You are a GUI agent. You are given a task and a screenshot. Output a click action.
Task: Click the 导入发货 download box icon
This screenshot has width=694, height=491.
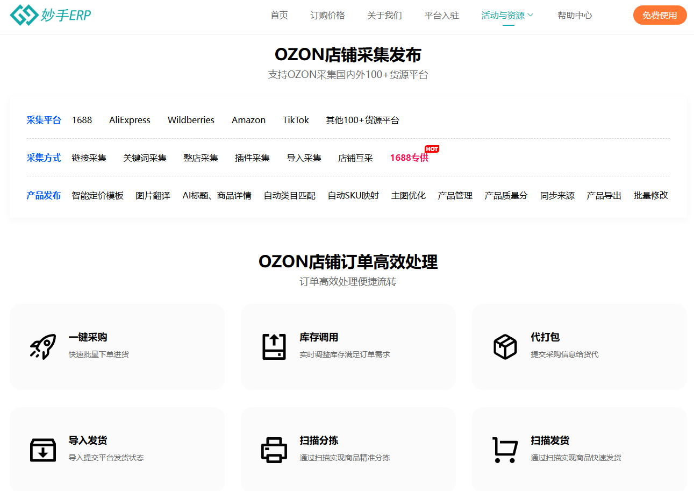(x=43, y=450)
